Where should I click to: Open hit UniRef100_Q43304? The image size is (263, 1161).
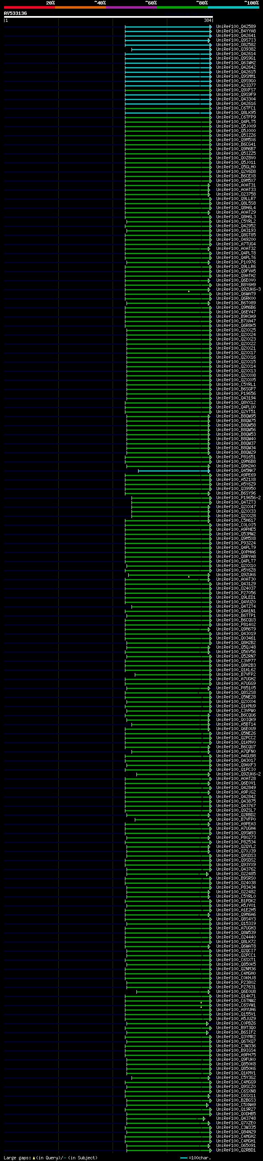236,99
